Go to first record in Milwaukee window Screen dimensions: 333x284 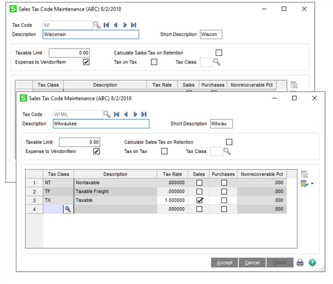point(116,114)
